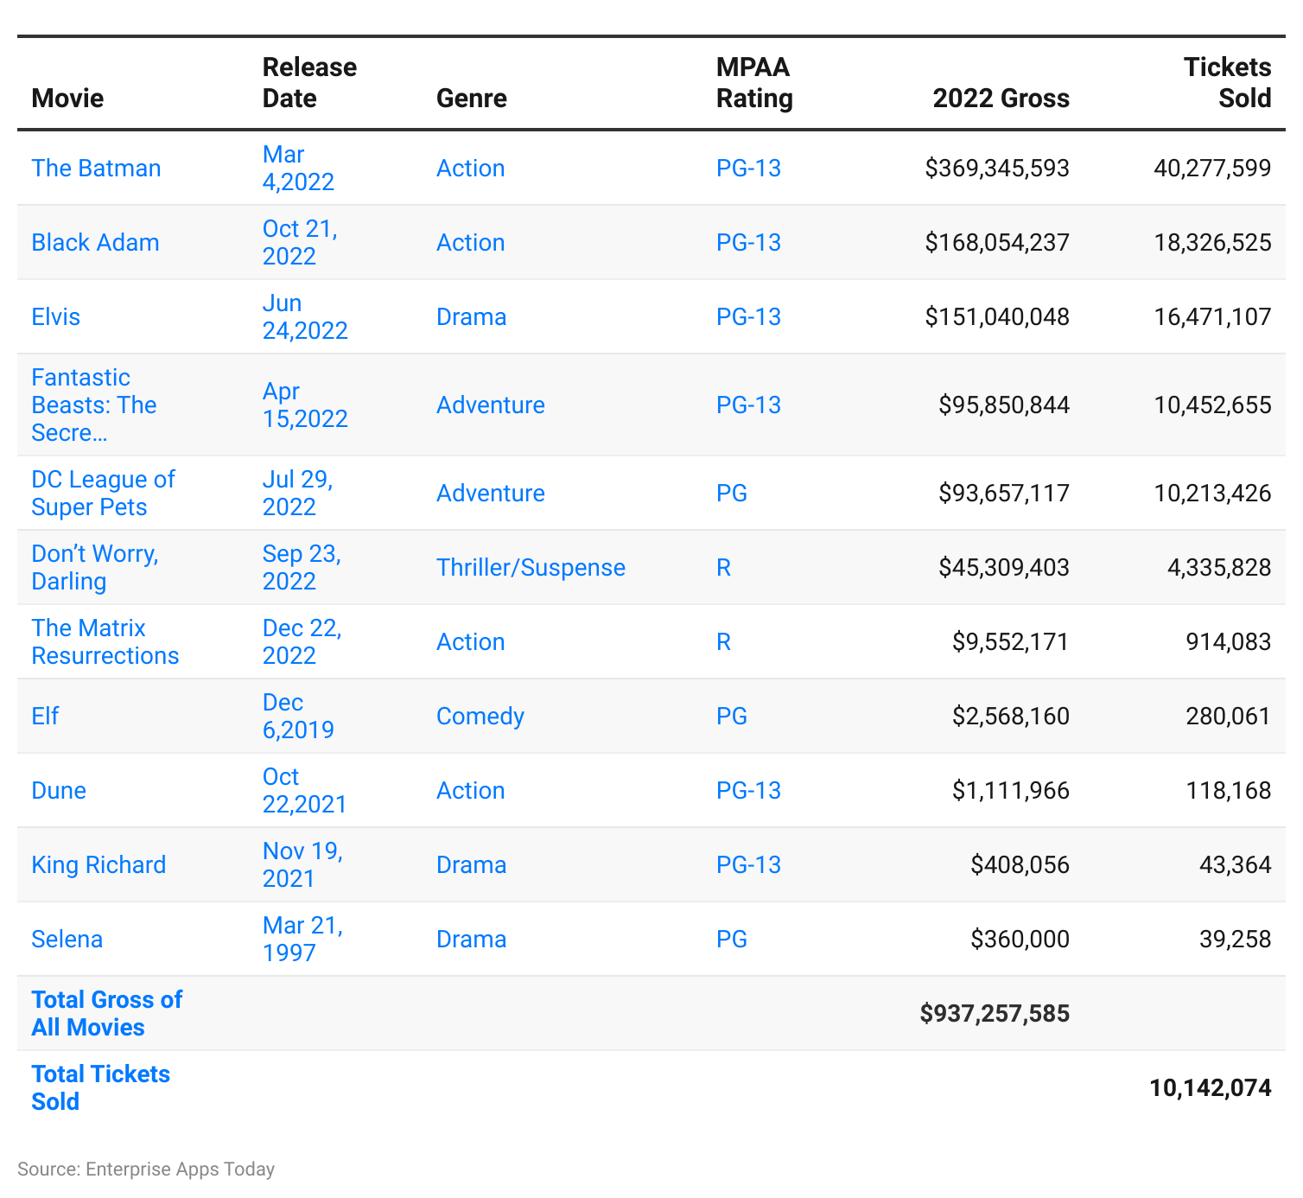Click the Dec 22, 2022 release date

[302, 641]
